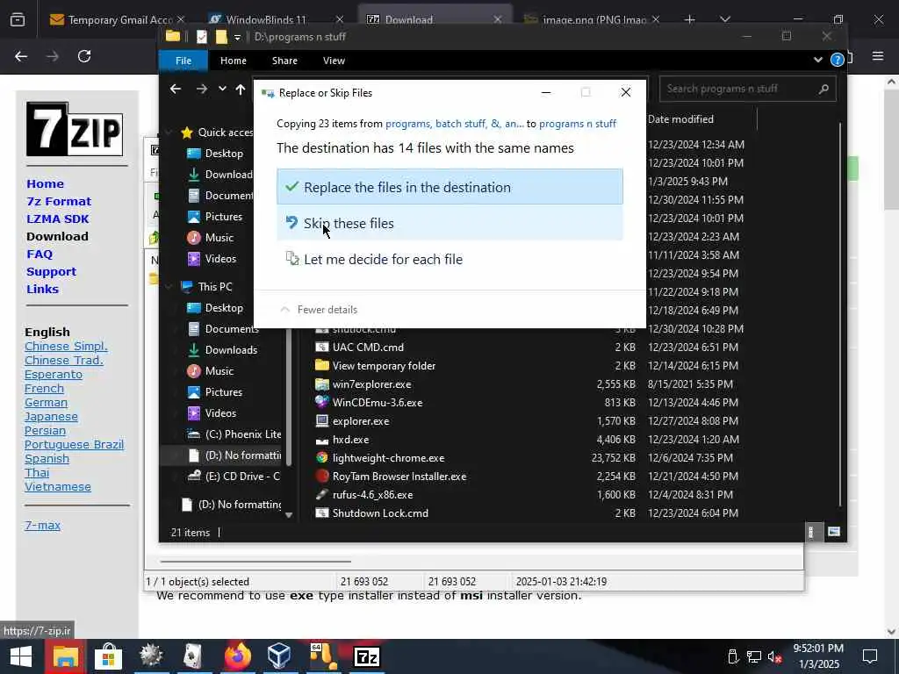Open the Home ribbon tab

pyautogui.click(x=234, y=61)
